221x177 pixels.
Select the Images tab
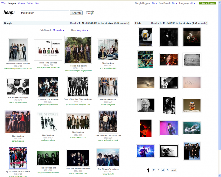tap(12, 3)
